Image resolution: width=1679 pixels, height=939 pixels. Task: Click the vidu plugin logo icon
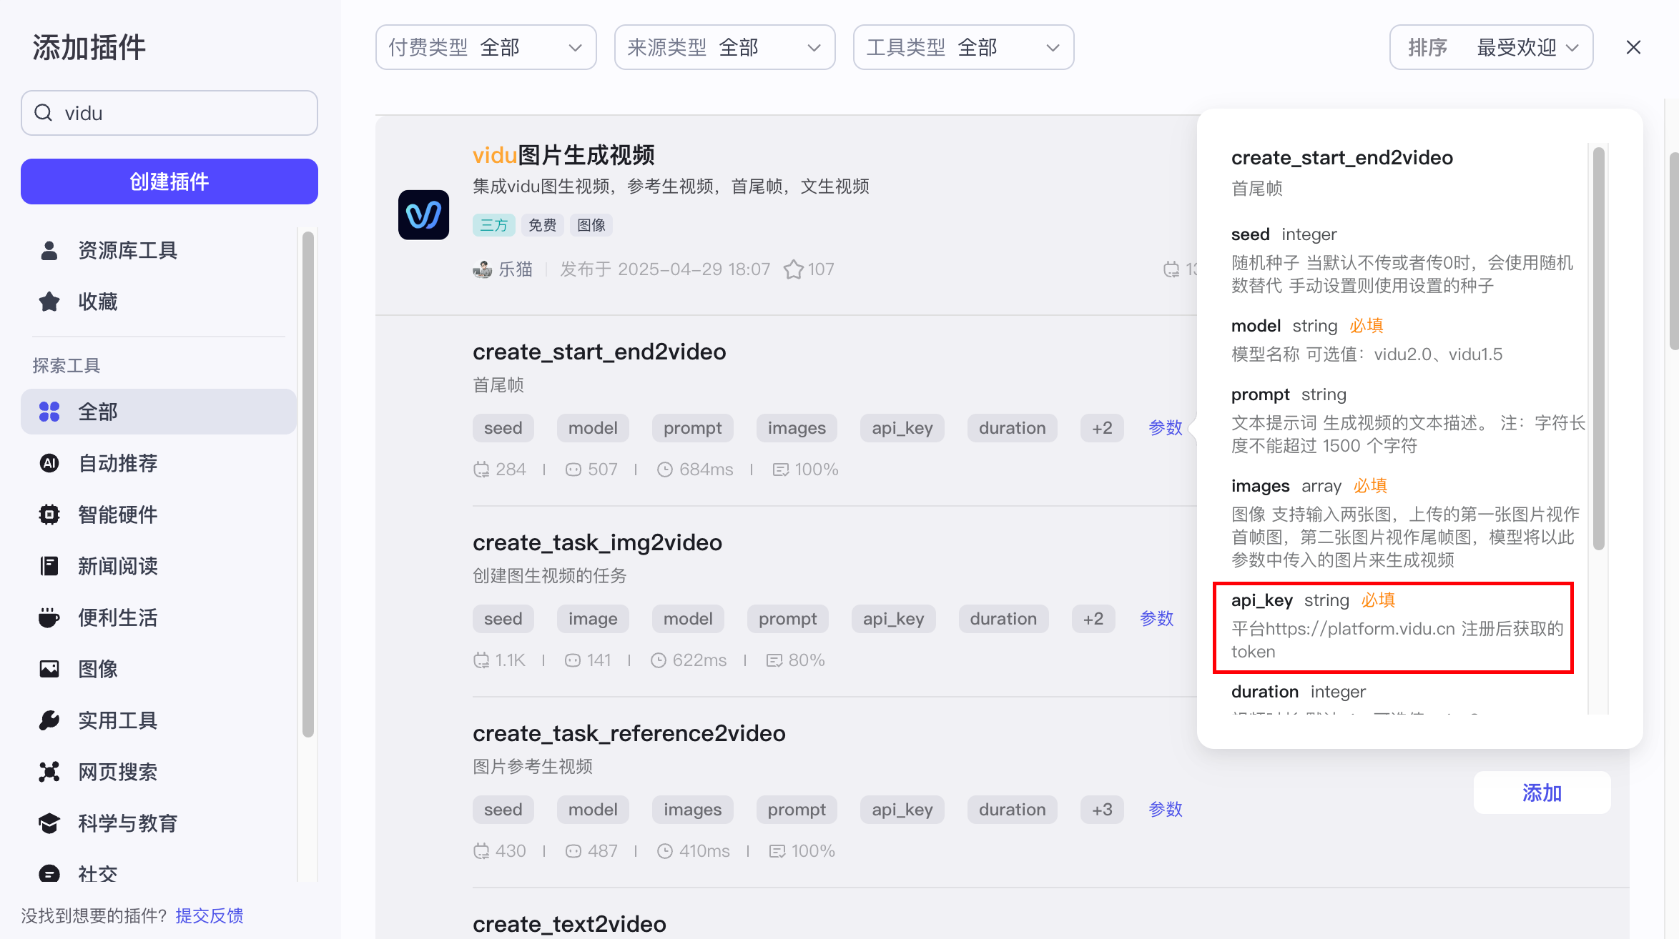pos(423,214)
